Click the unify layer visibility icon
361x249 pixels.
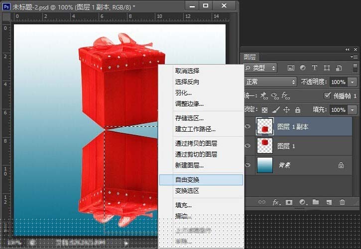[x=275, y=96]
